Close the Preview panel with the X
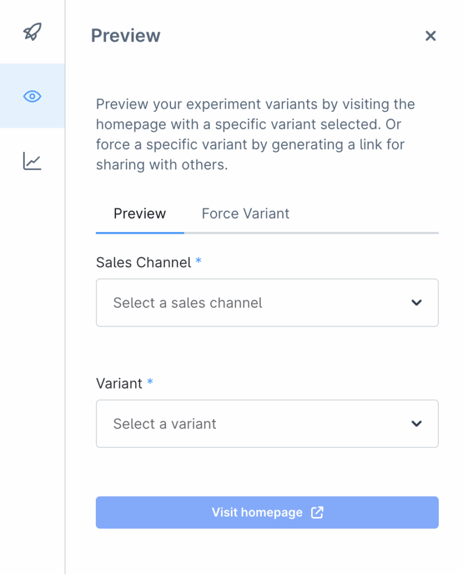This screenshot has width=463, height=574. [x=430, y=36]
